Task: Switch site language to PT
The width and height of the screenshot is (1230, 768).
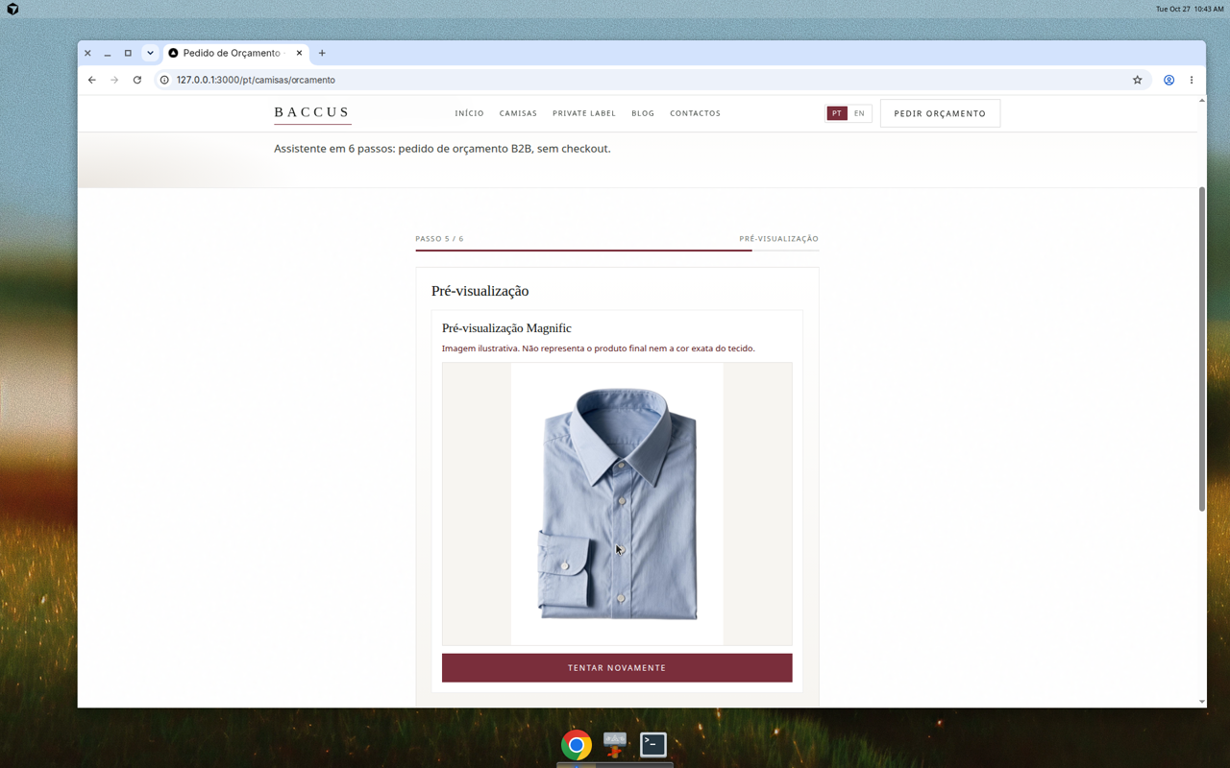Action: coord(837,113)
